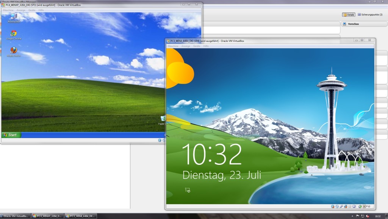Click mouse integration icon in WIN8 status bar
Viewport: 388px width, 219px height.
(360, 206)
